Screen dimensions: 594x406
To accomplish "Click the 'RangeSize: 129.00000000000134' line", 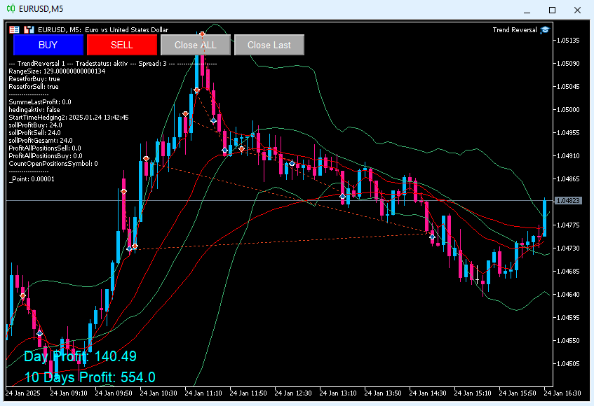I will click(x=57, y=71).
